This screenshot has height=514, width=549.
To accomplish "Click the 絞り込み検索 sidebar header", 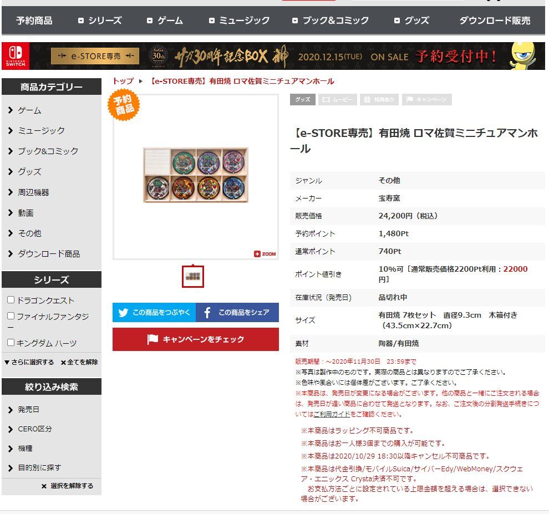I will [x=52, y=387].
